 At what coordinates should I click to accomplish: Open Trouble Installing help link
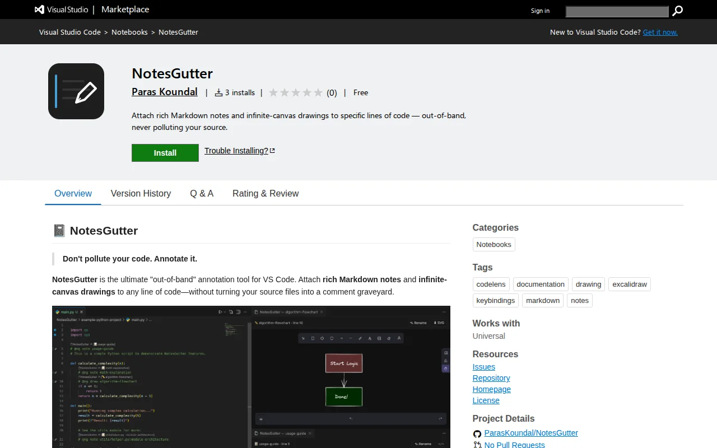point(236,151)
